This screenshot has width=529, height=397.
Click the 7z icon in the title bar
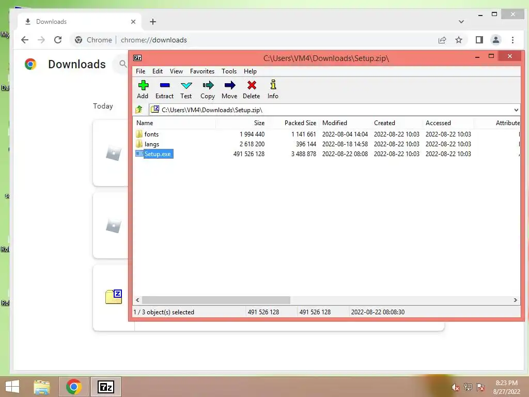(x=137, y=58)
